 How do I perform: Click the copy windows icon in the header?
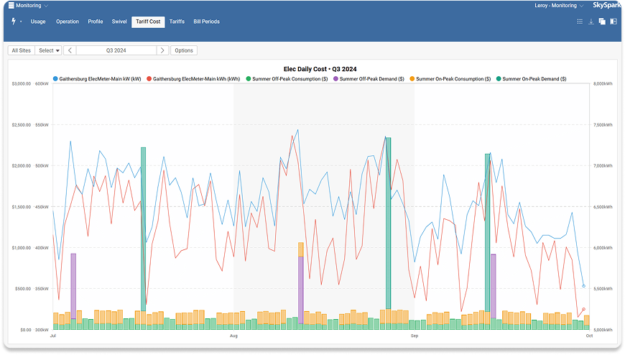(x=602, y=22)
